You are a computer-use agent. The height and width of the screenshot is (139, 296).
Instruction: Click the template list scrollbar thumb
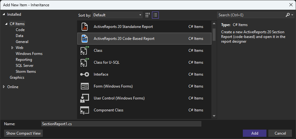214,34
